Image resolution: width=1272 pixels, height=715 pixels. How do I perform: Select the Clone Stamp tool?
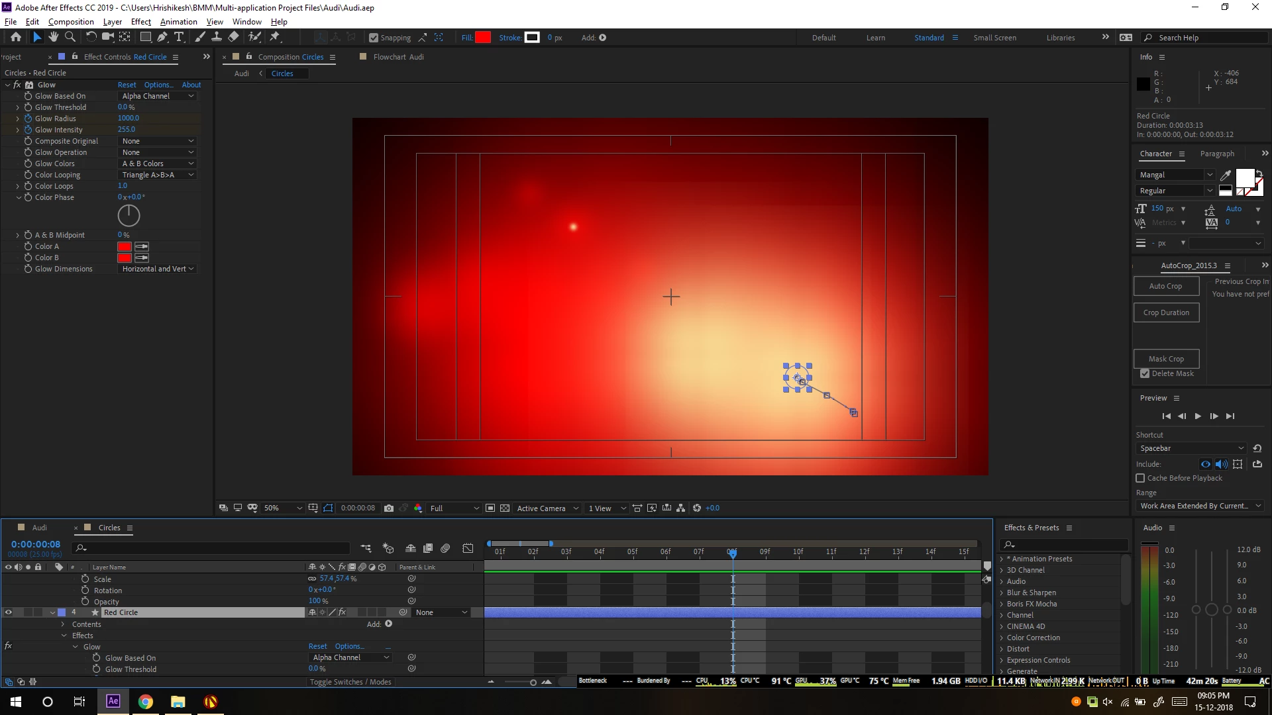point(217,37)
